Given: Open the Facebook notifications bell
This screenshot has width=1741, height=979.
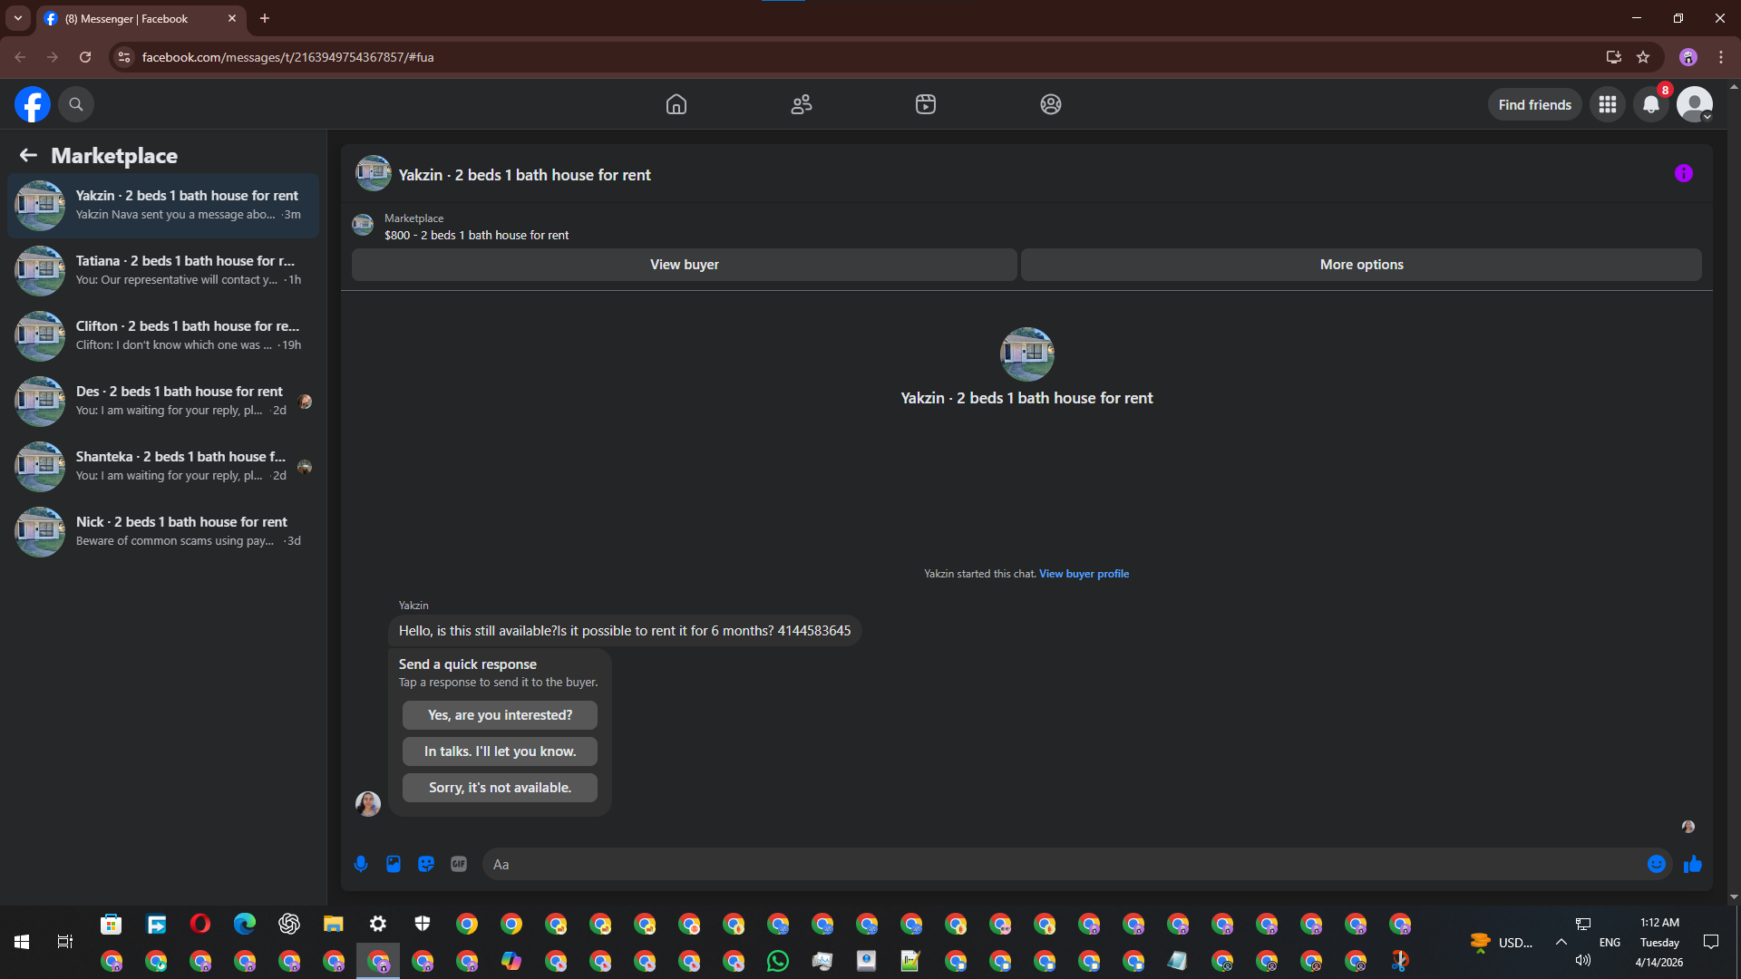Looking at the screenshot, I should click(x=1651, y=104).
